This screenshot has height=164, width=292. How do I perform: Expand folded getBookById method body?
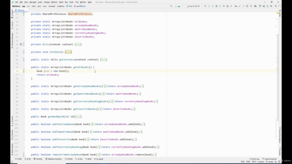(78, 117)
